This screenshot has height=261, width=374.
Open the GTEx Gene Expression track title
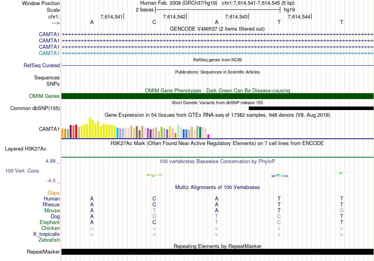click(217, 115)
